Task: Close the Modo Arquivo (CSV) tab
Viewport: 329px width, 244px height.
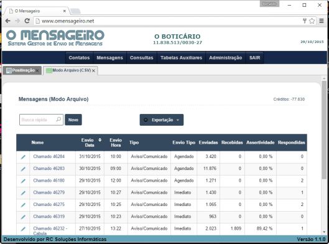Action: click(x=93, y=71)
